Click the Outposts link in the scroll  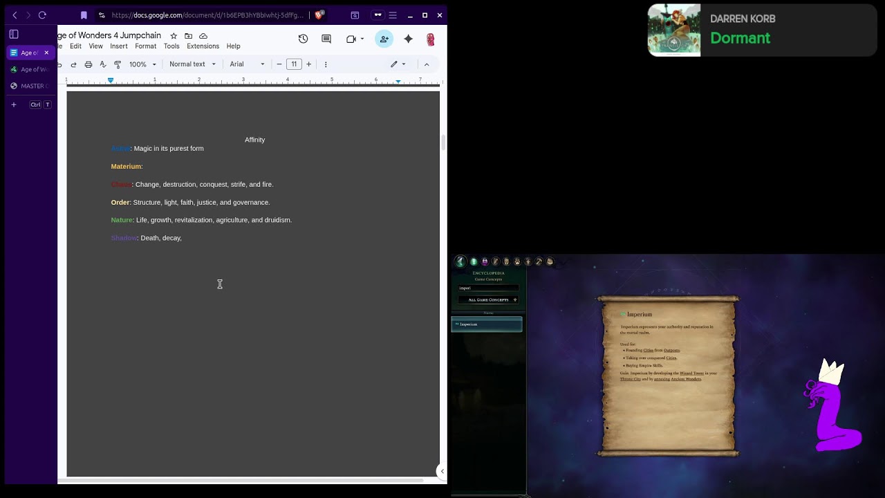click(x=671, y=351)
